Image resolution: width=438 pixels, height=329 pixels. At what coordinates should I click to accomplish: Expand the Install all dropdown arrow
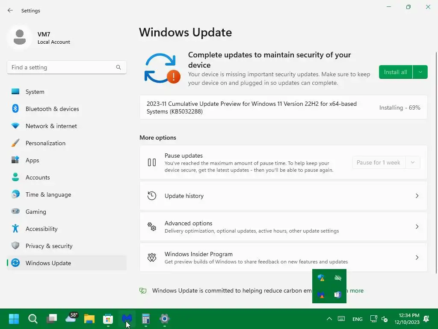pyautogui.click(x=420, y=72)
